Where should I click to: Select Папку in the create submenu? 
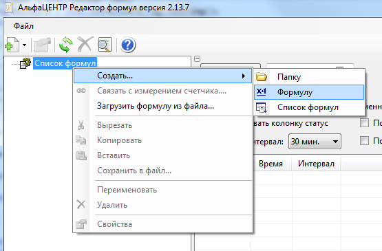click(x=309, y=77)
